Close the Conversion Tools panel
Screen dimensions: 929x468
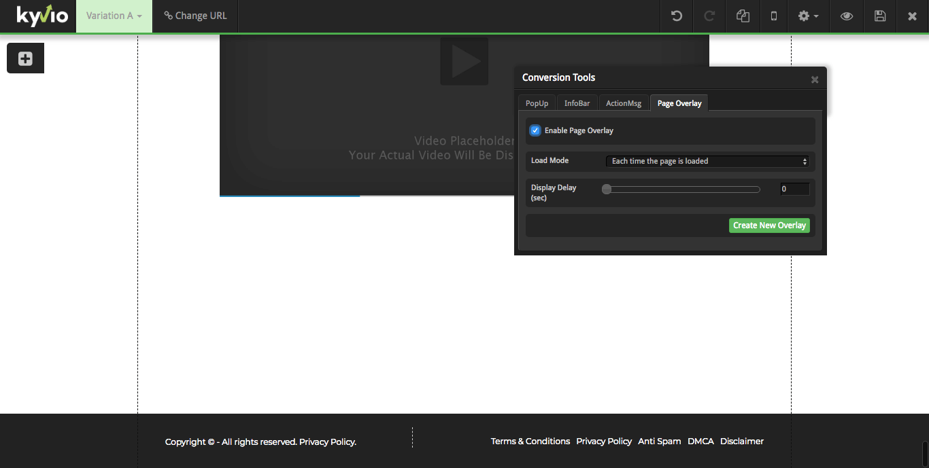click(x=815, y=79)
